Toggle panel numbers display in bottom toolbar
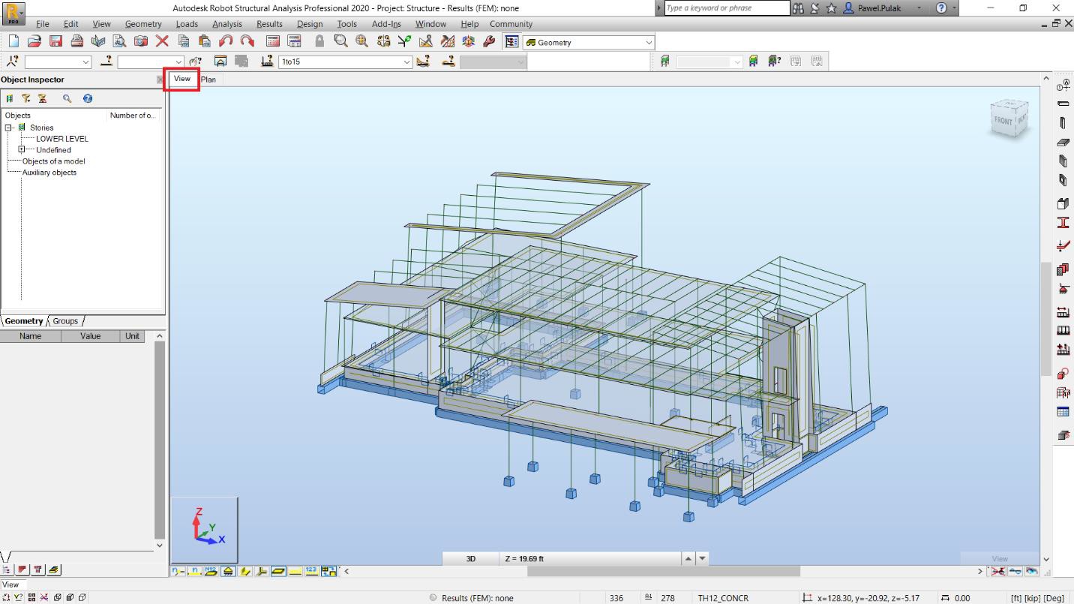The width and height of the screenshot is (1074, 604). point(211,571)
